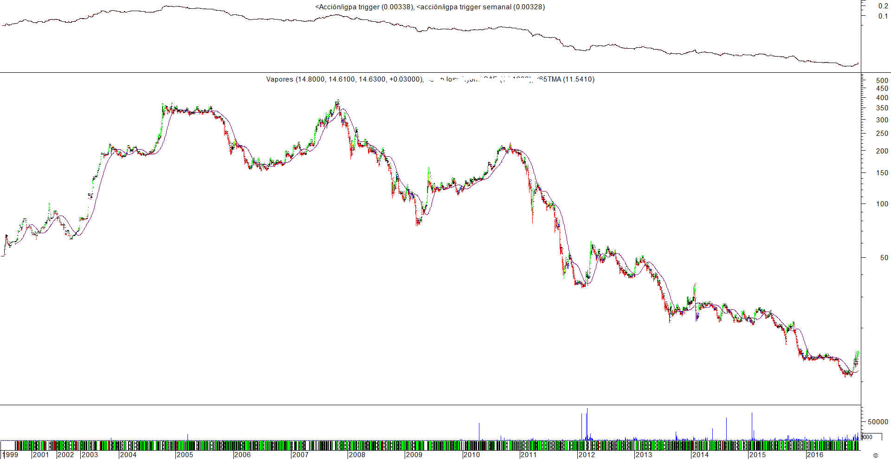The image size is (891, 459).
Task: Click the 450 price level on the scale
Action: coord(882,89)
